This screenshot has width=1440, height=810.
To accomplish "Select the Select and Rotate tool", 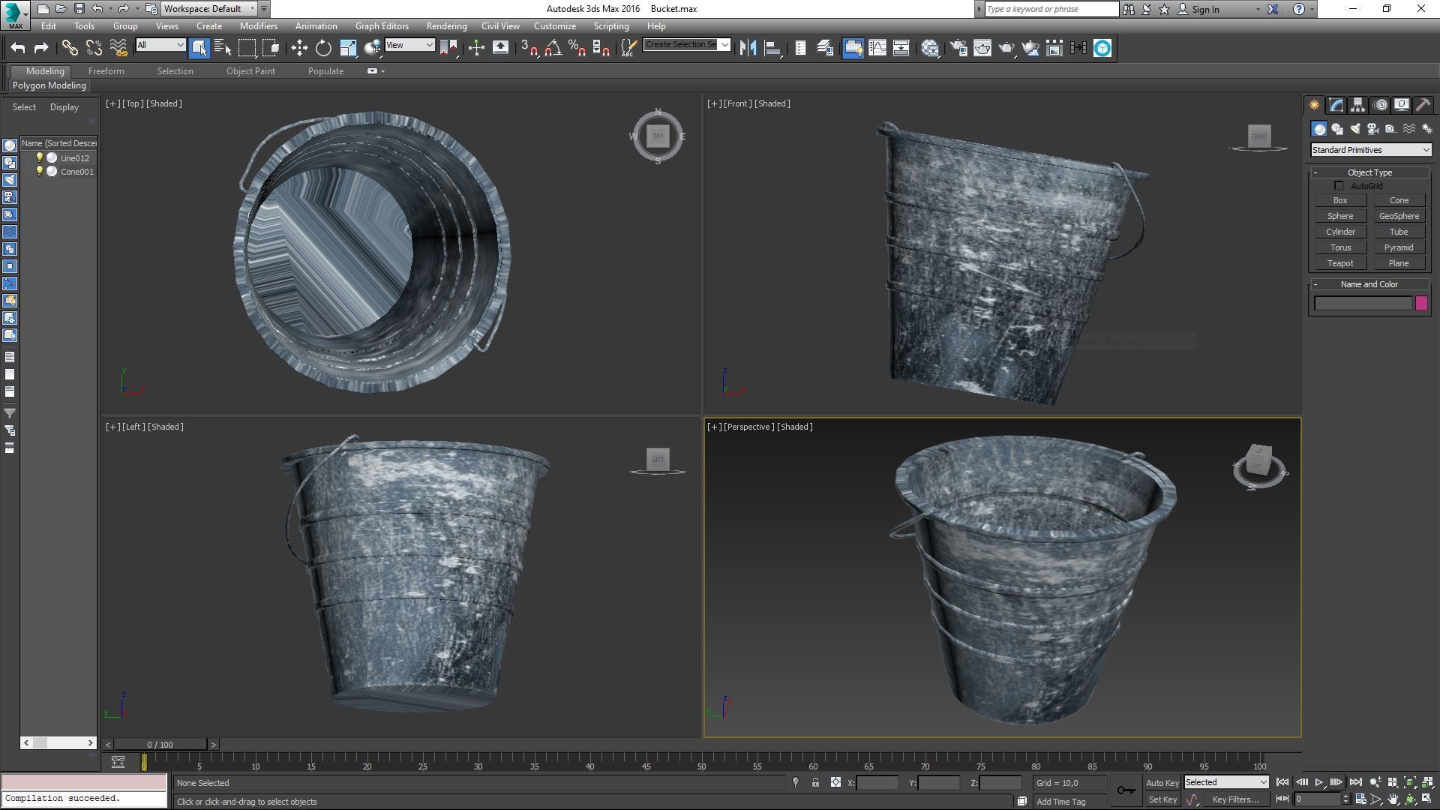I will 323,48.
